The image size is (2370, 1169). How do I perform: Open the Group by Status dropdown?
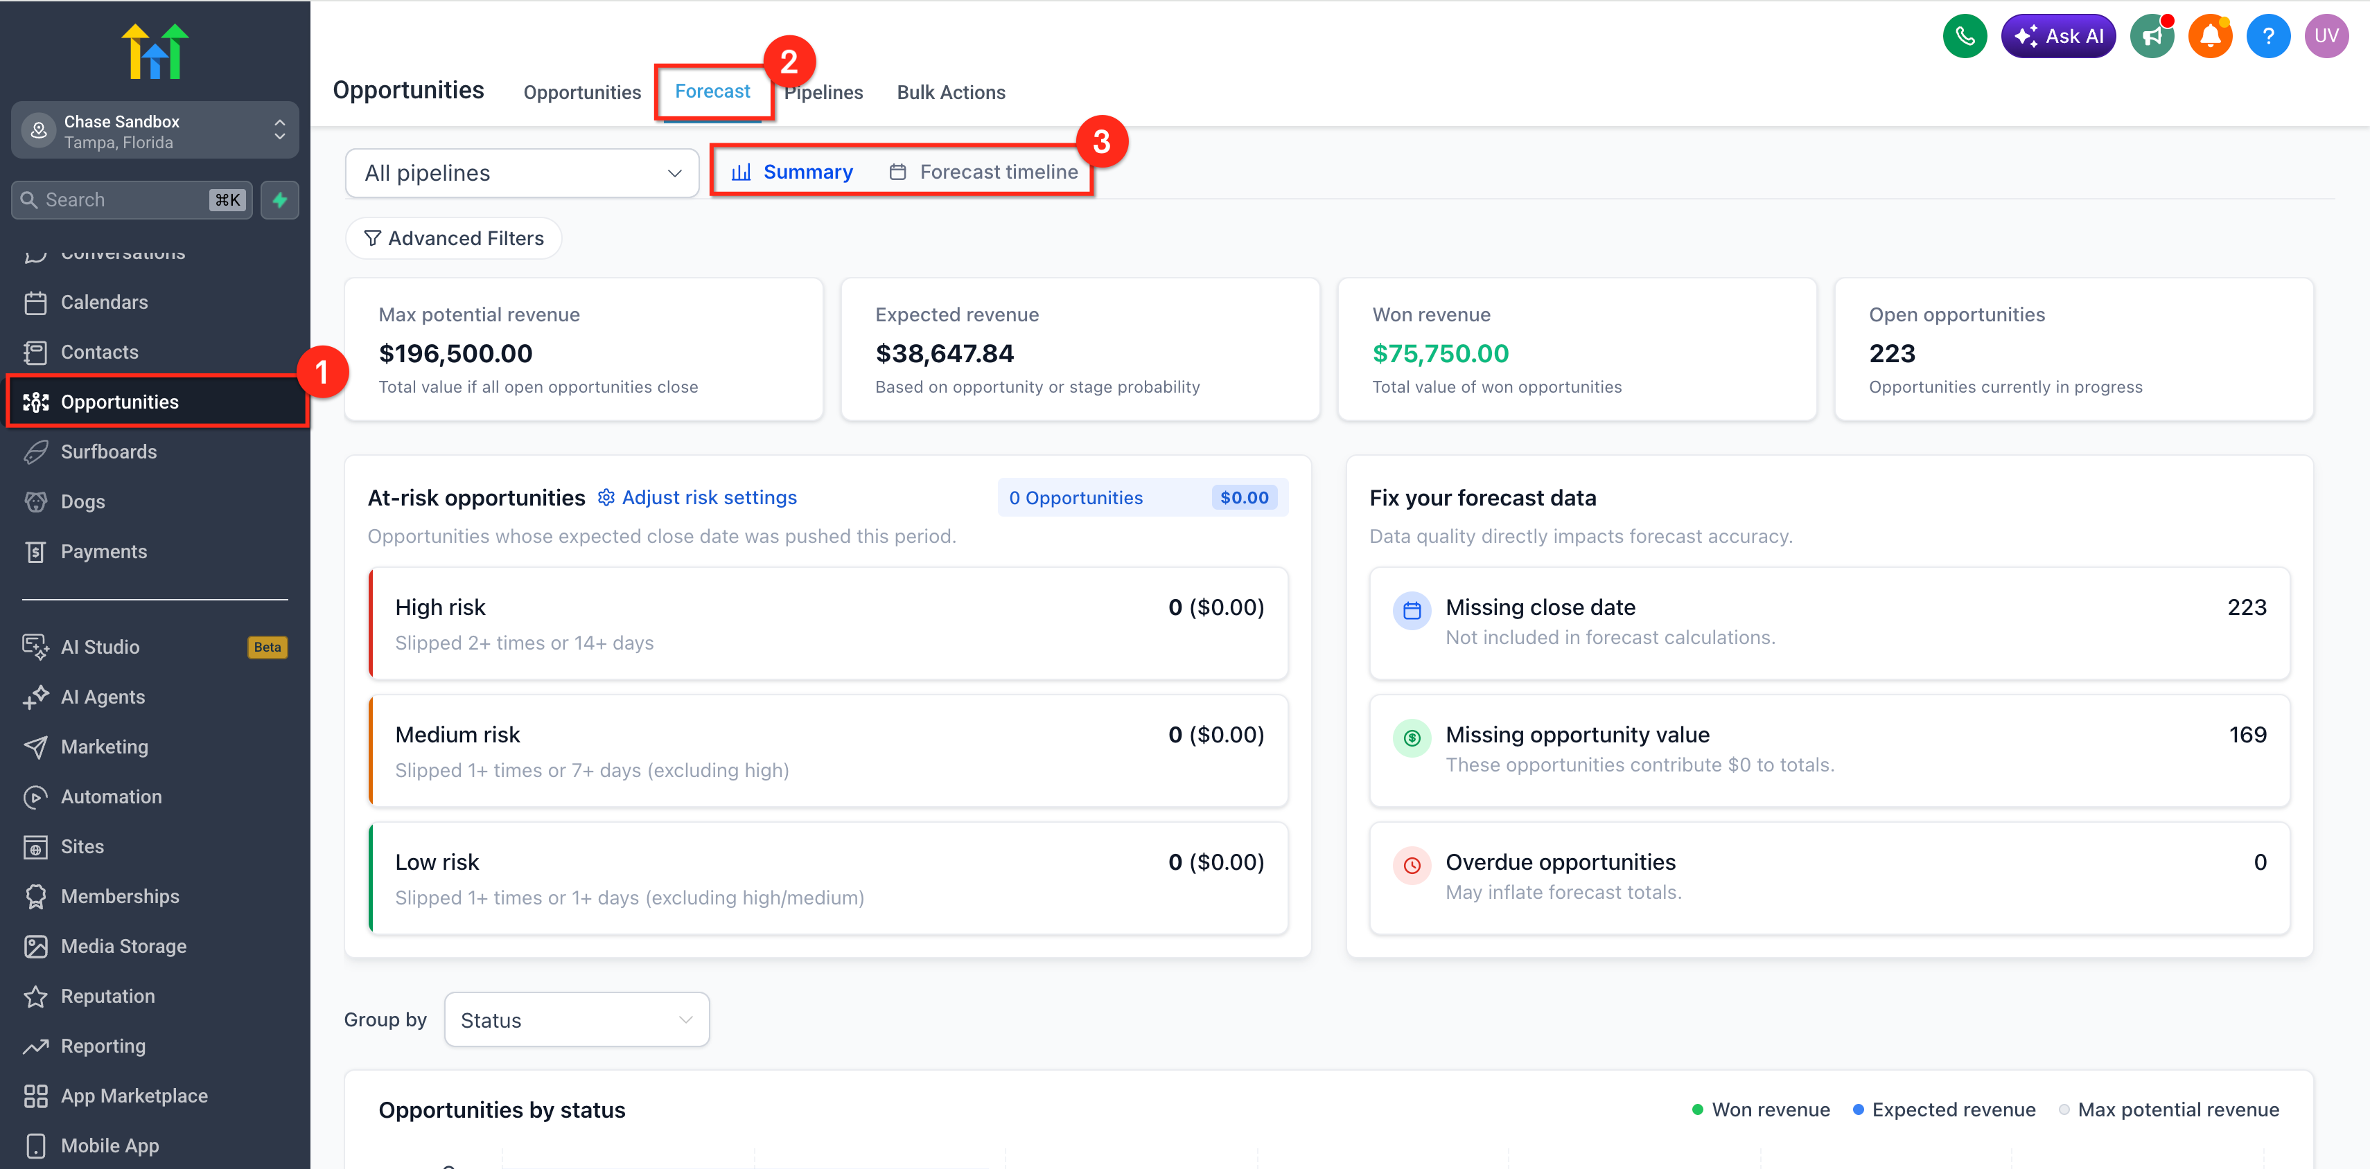(576, 1020)
